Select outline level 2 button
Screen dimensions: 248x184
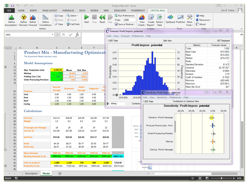pyautogui.click(x=8, y=48)
